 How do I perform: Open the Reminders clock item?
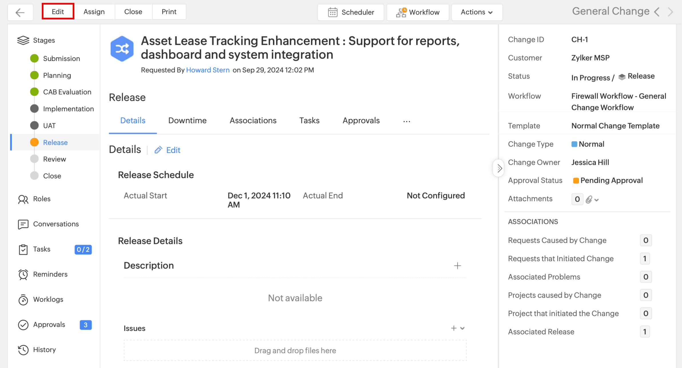[50, 274]
